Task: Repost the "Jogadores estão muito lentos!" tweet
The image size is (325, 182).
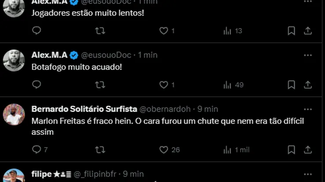Action: click(x=100, y=31)
